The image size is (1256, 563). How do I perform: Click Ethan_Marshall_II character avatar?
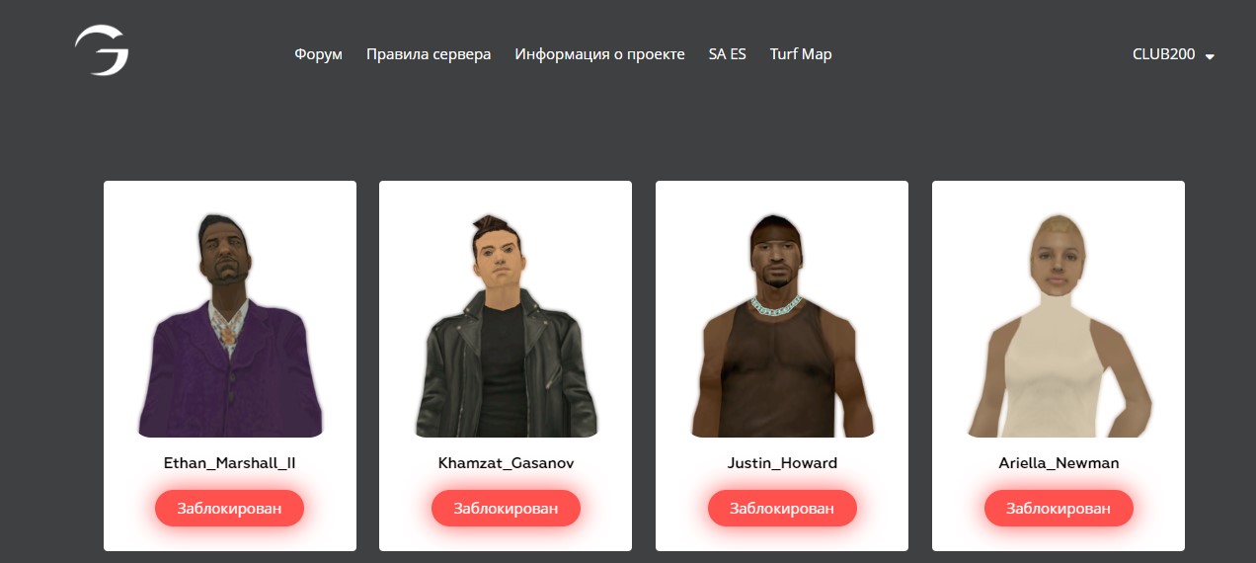point(229,325)
